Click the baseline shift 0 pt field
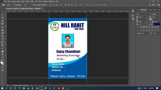 [141, 24]
